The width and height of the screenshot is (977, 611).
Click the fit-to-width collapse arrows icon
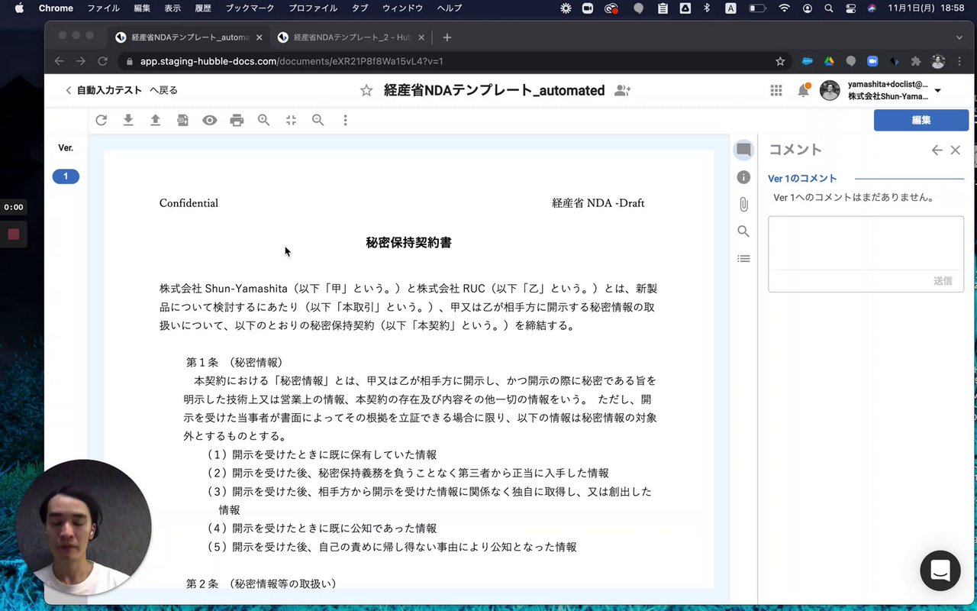coord(291,120)
